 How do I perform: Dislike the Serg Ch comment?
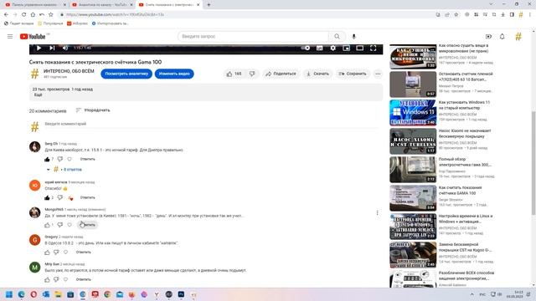tap(59, 159)
